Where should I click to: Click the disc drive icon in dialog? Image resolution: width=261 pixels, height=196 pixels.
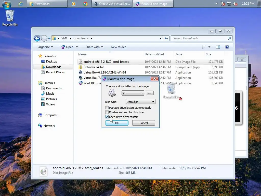tap(112, 93)
